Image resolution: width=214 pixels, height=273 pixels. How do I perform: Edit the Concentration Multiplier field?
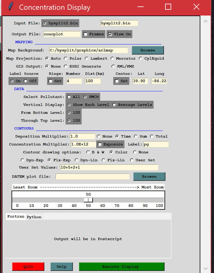tap(83, 144)
